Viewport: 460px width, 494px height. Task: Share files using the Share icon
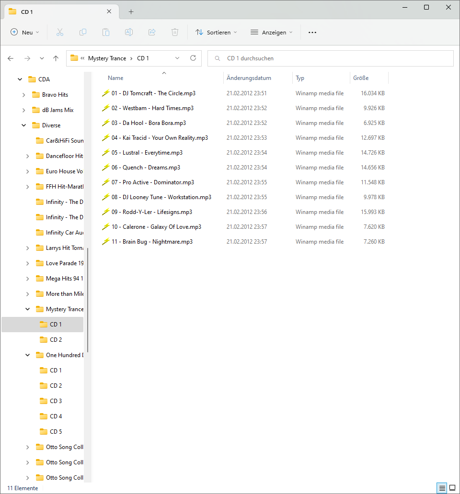(x=151, y=32)
